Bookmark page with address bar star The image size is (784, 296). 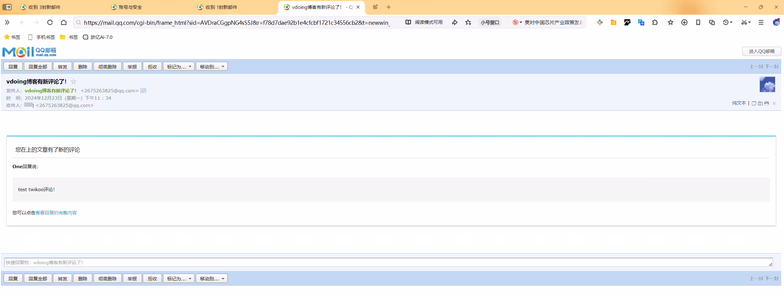468,22
